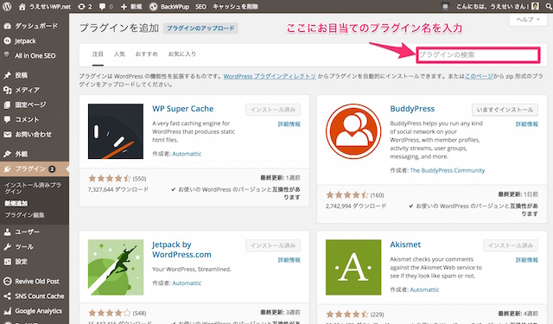Click the Revive Old Post icon
This screenshot has width=553, height=324.
click(x=7, y=282)
